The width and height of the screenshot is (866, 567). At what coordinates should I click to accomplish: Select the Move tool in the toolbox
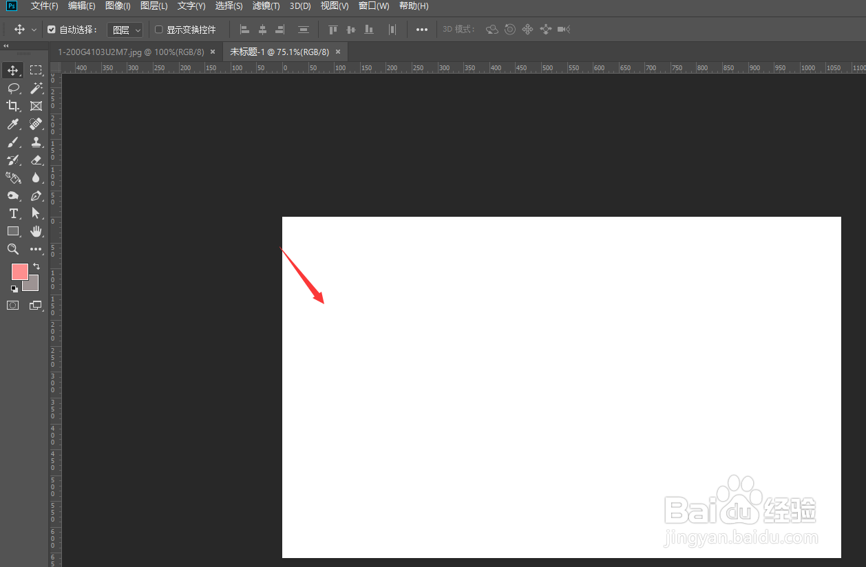tap(13, 70)
